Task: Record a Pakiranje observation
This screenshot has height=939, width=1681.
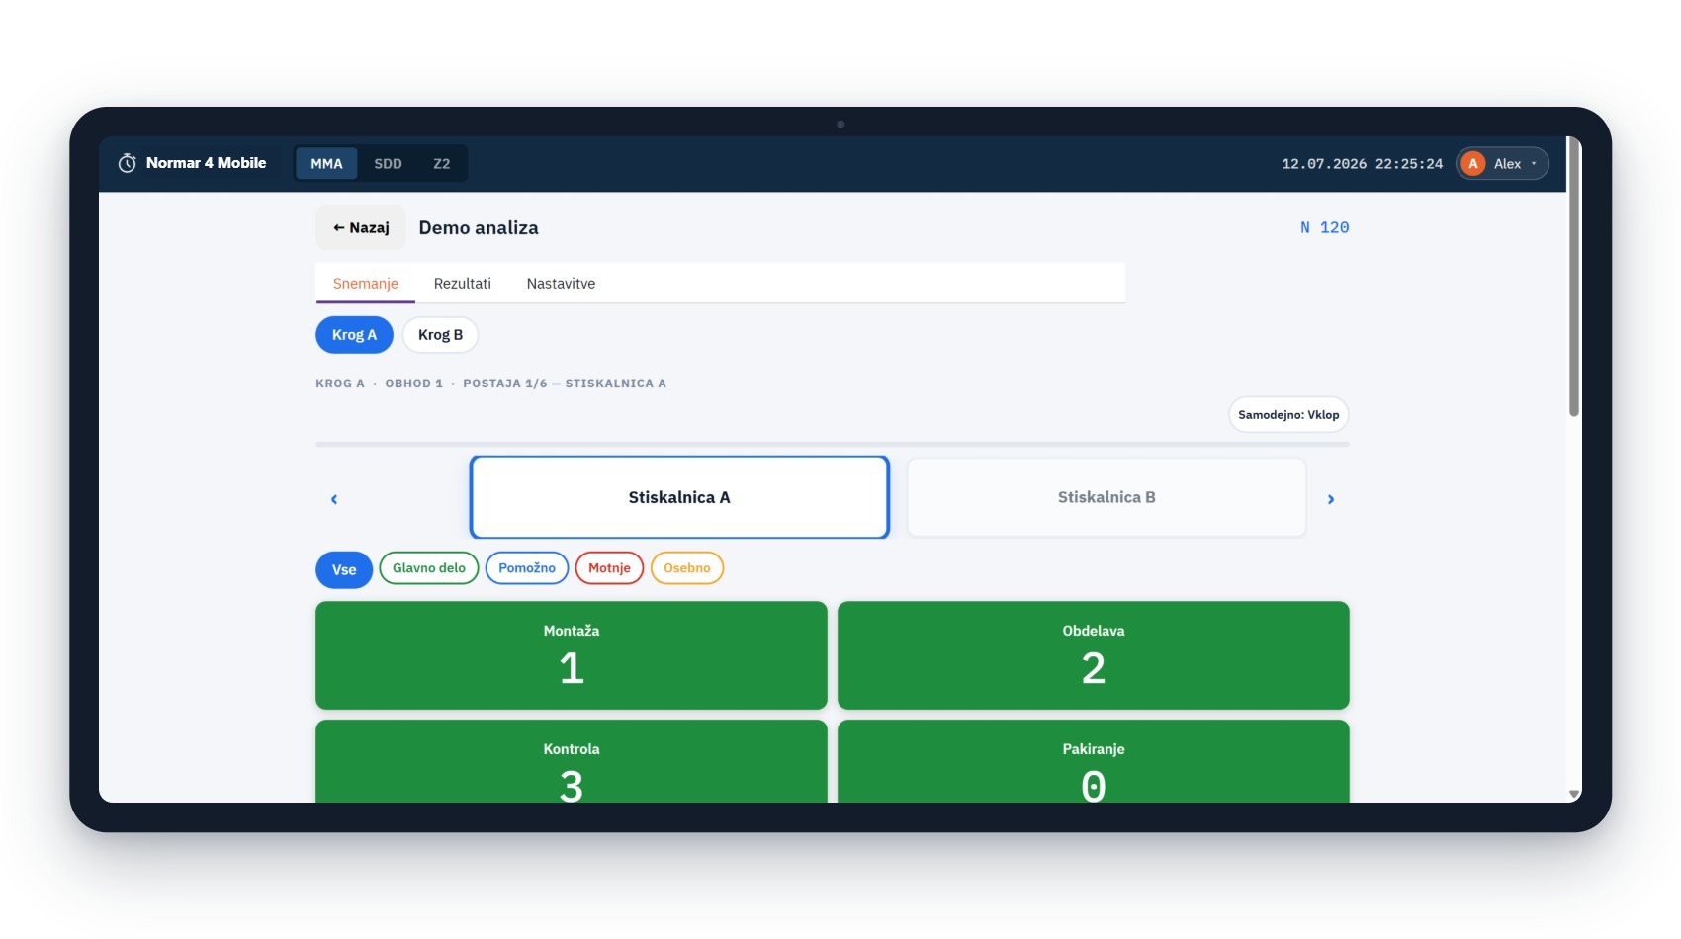Action: click(x=1094, y=761)
